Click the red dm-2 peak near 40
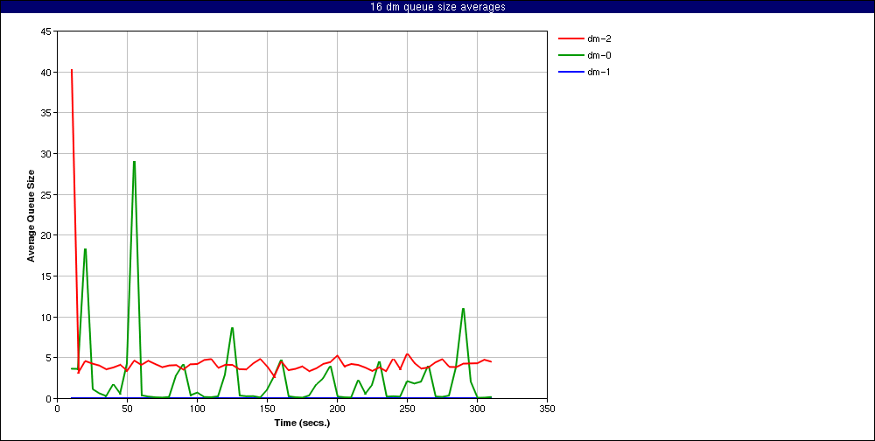 (x=72, y=70)
